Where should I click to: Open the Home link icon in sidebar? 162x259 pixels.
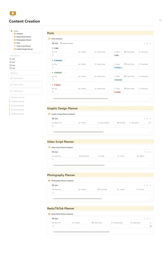tap(12, 31)
